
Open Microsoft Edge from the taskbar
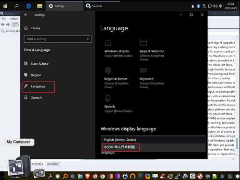pyautogui.click(x=28, y=6)
